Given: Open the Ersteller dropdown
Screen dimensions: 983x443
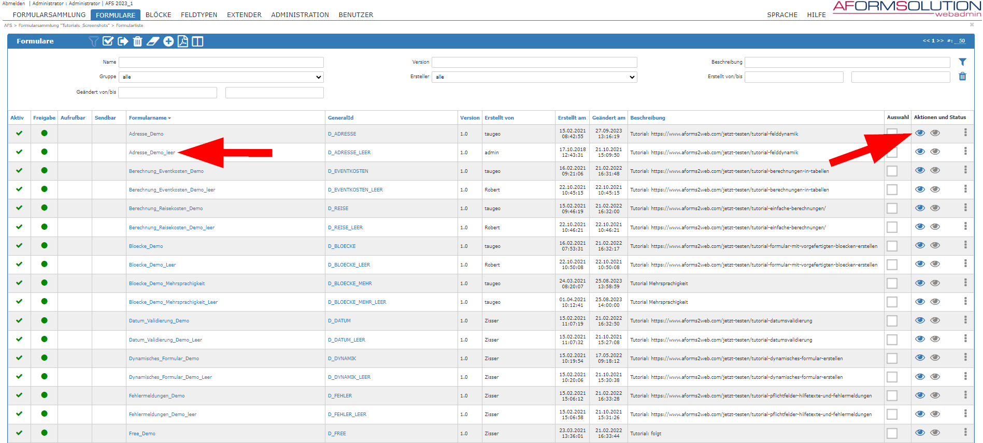Looking at the screenshot, I should pos(534,77).
